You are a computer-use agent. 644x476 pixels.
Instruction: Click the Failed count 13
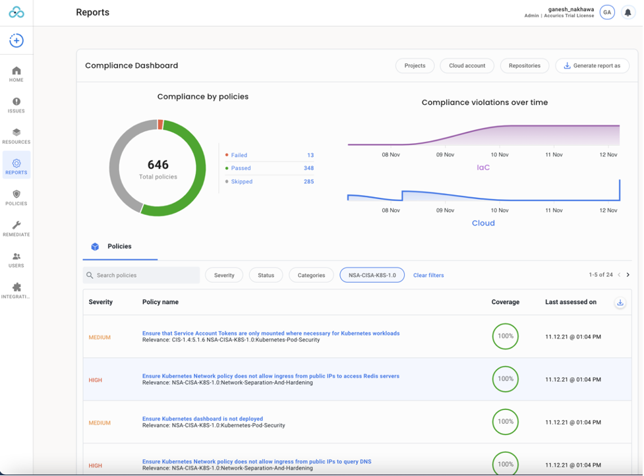[x=310, y=155]
